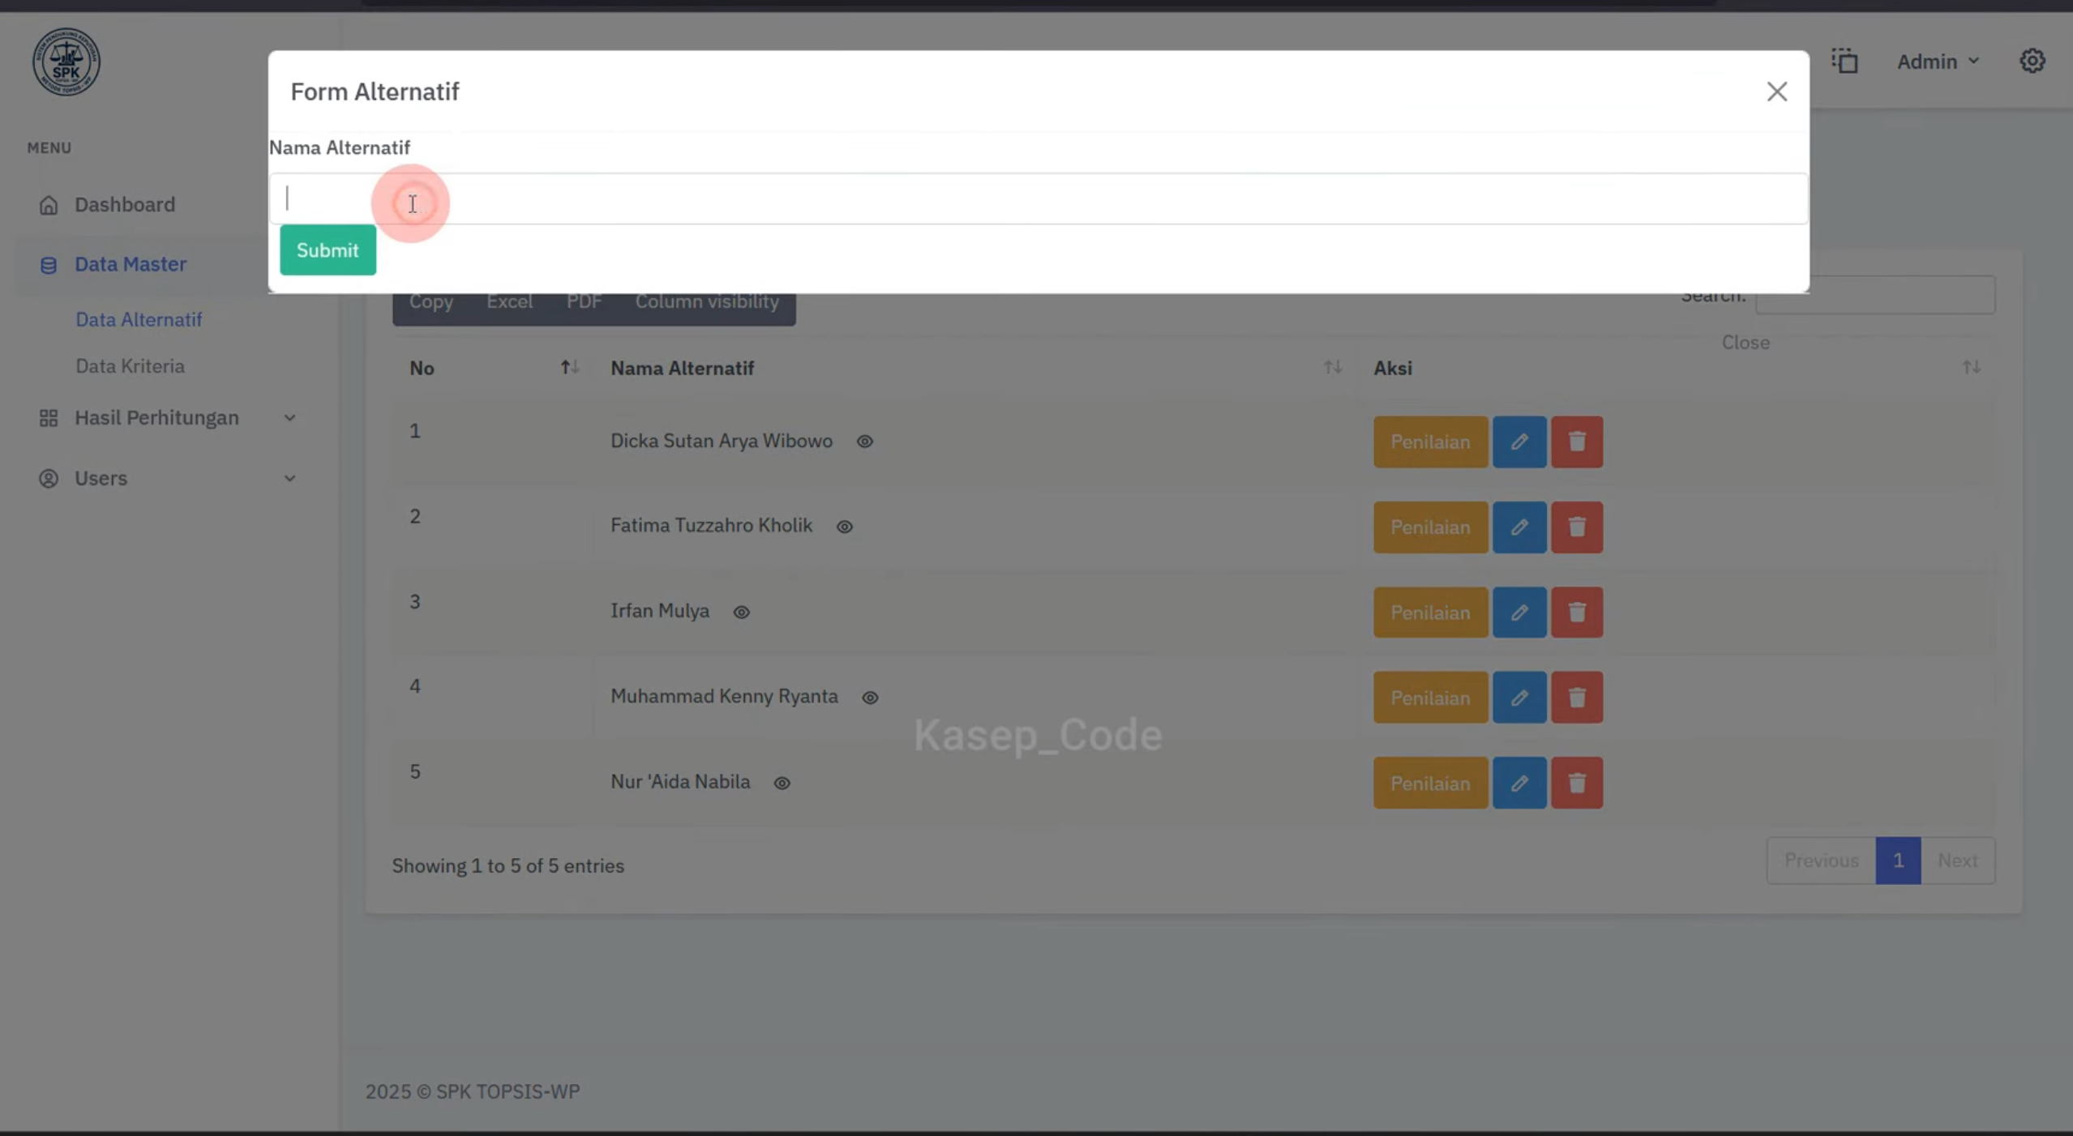2073x1136 pixels.
Task: Sort table by Nama Alternatif column arrows
Action: 1333,368
